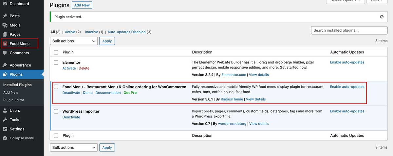The image size is (393, 156).
Task: Toggle the select-all checkbox in table header
Action: [56, 52]
